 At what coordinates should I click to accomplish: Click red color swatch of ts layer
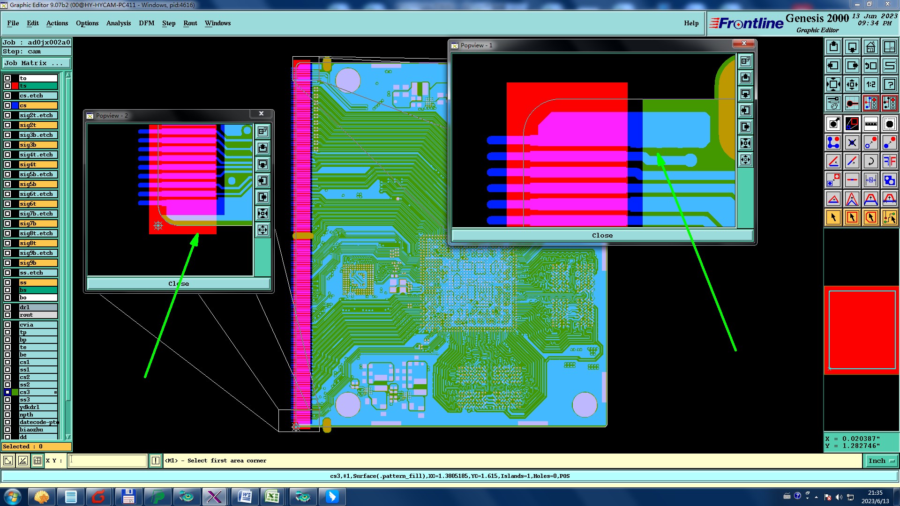click(x=15, y=86)
